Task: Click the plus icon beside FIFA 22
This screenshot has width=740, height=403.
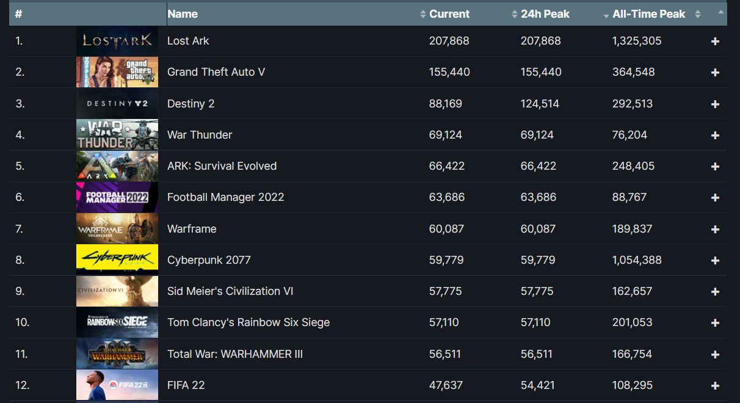Action: coord(715,386)
